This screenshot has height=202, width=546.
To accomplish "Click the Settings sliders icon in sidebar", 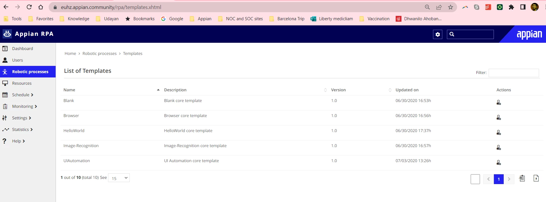I will click(x=5, y=118).
